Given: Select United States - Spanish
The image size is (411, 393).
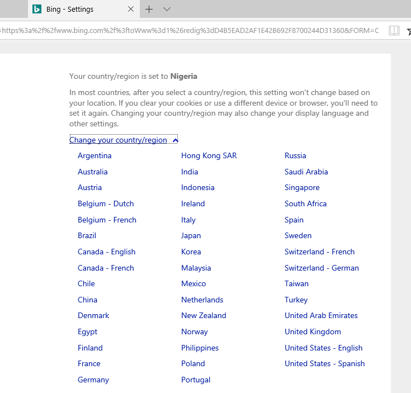Looking at the screenshot, I should [x=324, y=364].
